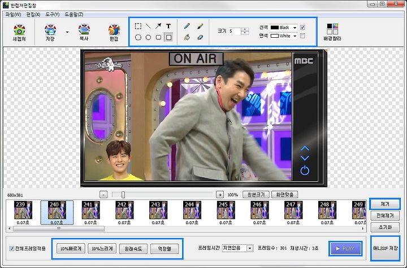Click the zoom in plus button
The width and height of the screenshot is (407, 268).
tap(220, 195)
